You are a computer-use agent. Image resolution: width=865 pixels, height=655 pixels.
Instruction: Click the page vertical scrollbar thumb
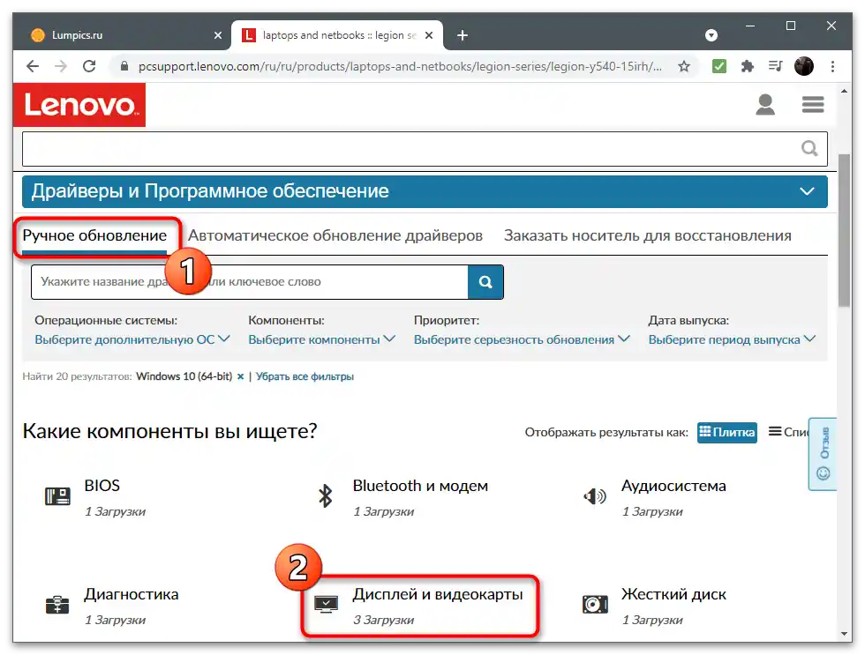click(844, 230)
